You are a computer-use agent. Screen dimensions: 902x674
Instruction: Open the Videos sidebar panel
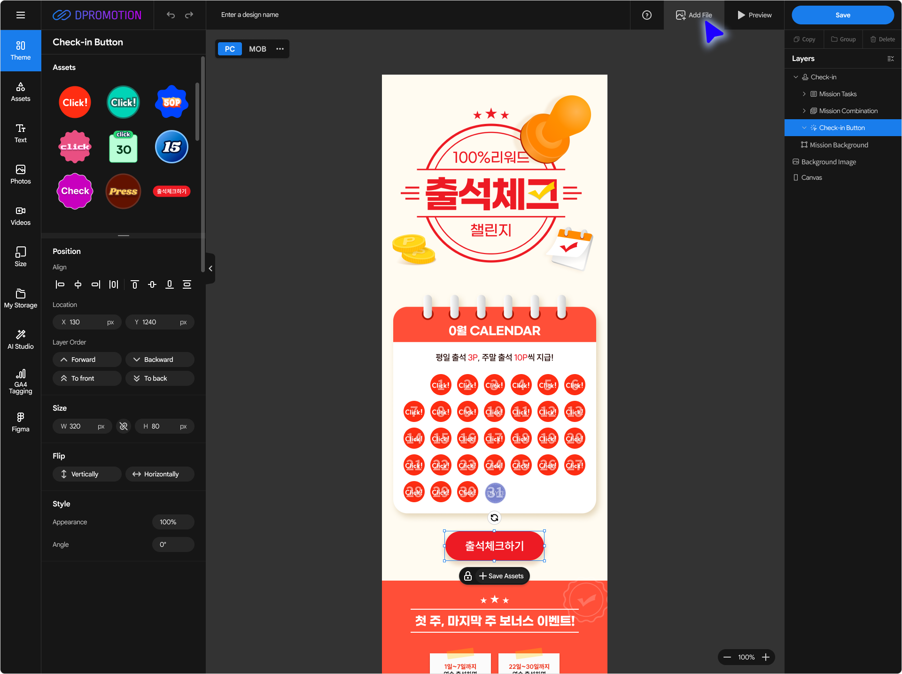tap(21, 216)
